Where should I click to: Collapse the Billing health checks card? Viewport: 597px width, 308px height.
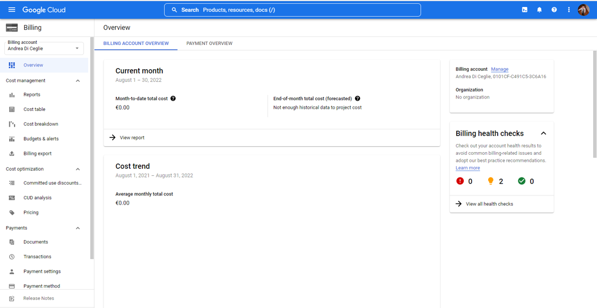[x=543, y=133]
